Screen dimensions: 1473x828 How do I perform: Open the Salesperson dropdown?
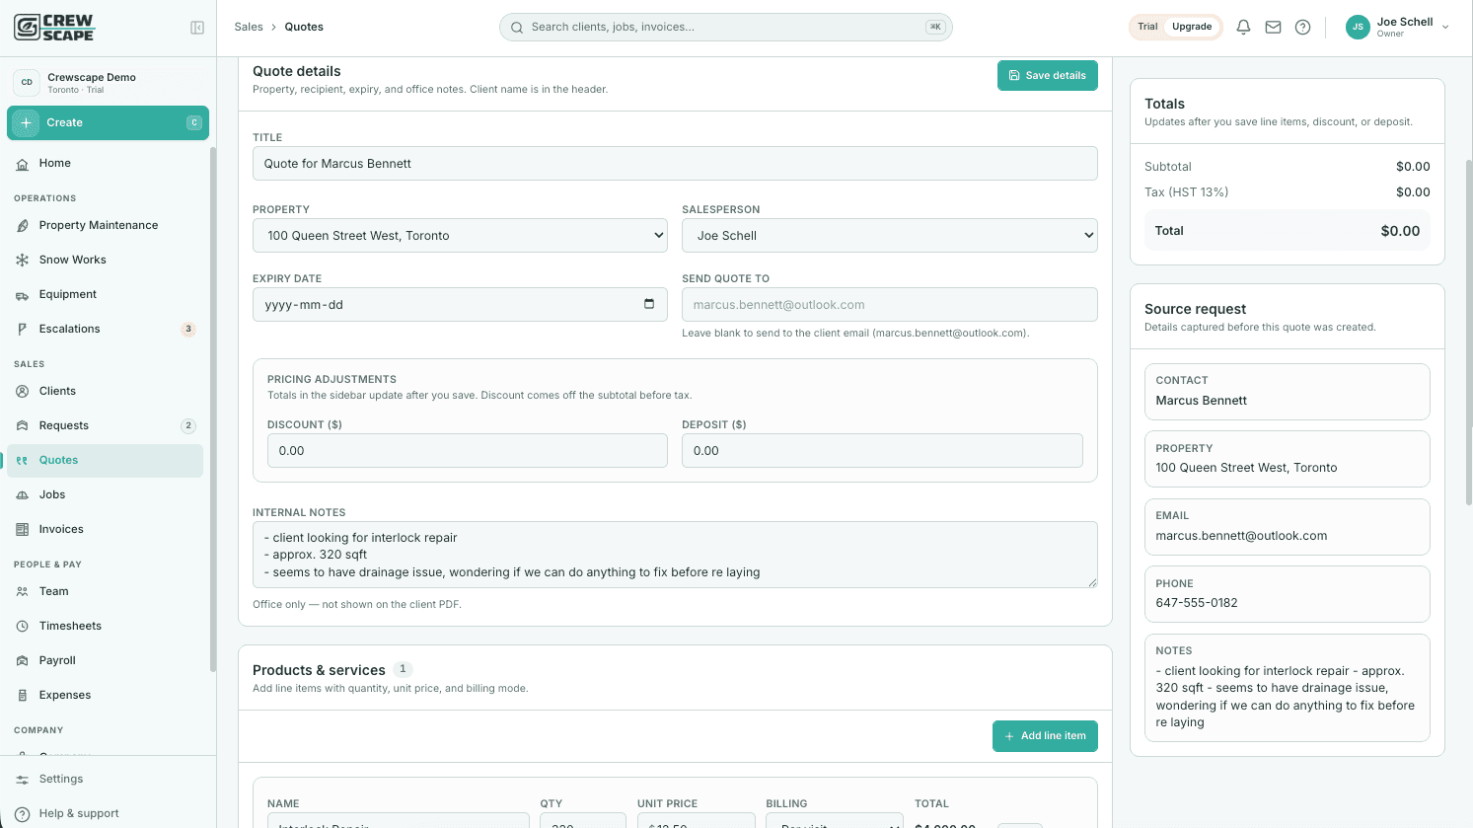pos(890,236)
